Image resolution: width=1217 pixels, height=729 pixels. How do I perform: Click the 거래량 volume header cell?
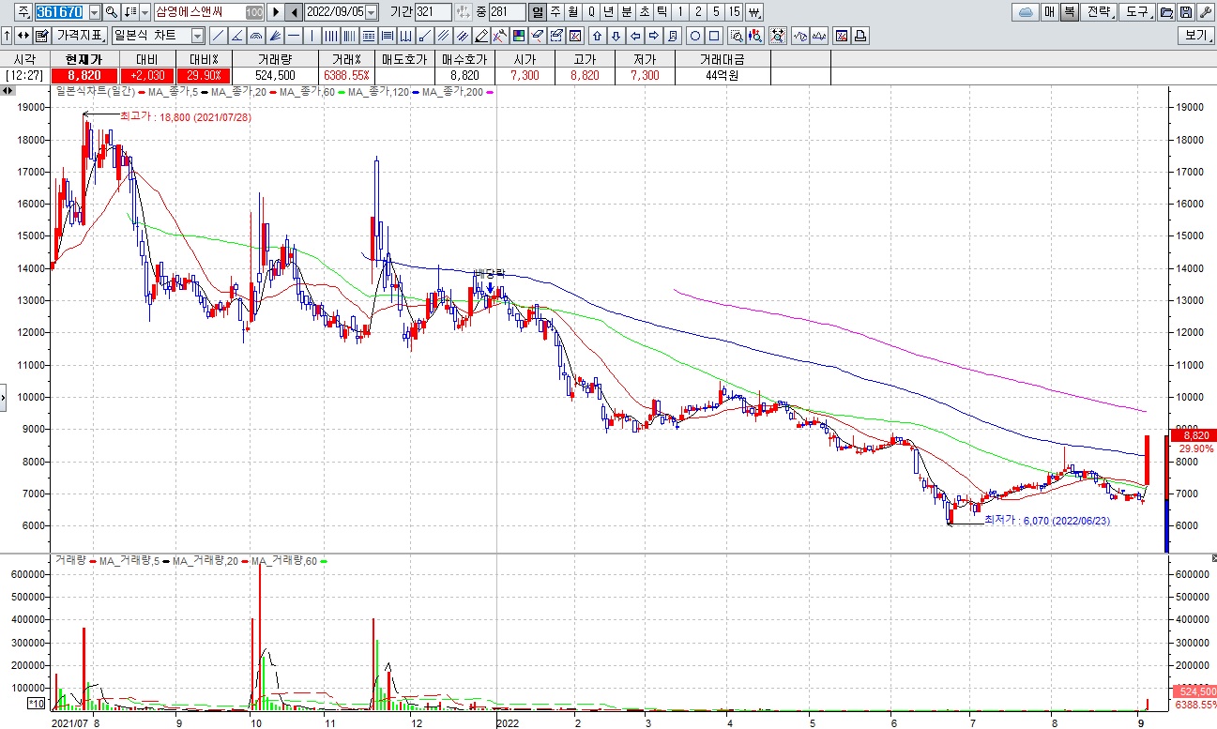point(275,59)
